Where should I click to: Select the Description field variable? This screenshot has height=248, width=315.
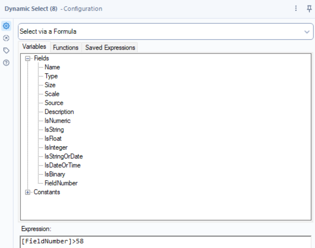click(59, 112)
